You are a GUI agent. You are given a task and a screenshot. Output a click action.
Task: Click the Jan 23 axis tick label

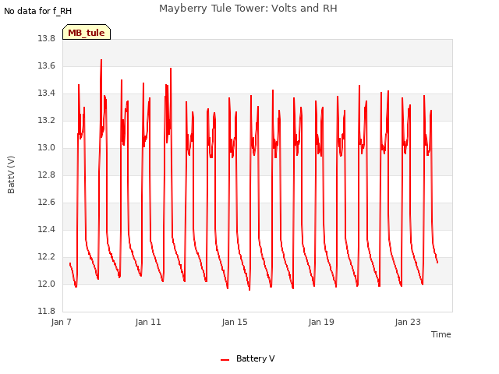[x=408, y=322]
